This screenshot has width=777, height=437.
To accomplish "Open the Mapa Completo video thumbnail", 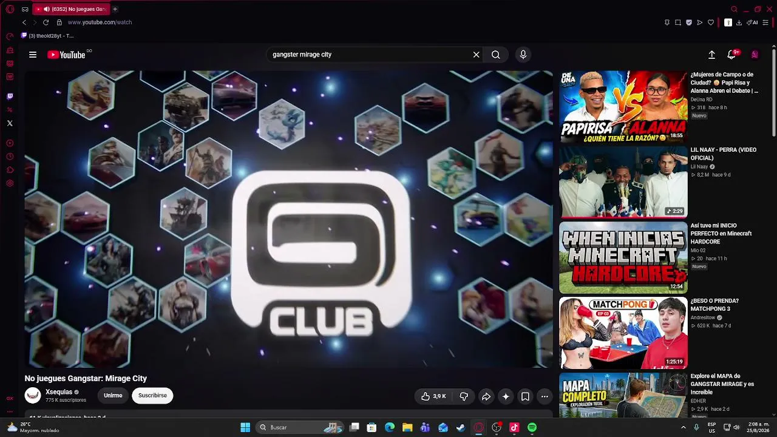I will tap(623, 395).
